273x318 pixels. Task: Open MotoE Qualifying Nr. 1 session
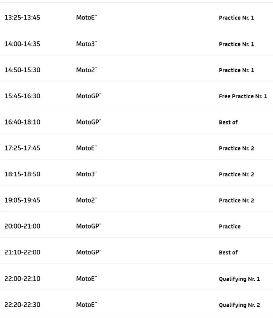pos(239,279)
